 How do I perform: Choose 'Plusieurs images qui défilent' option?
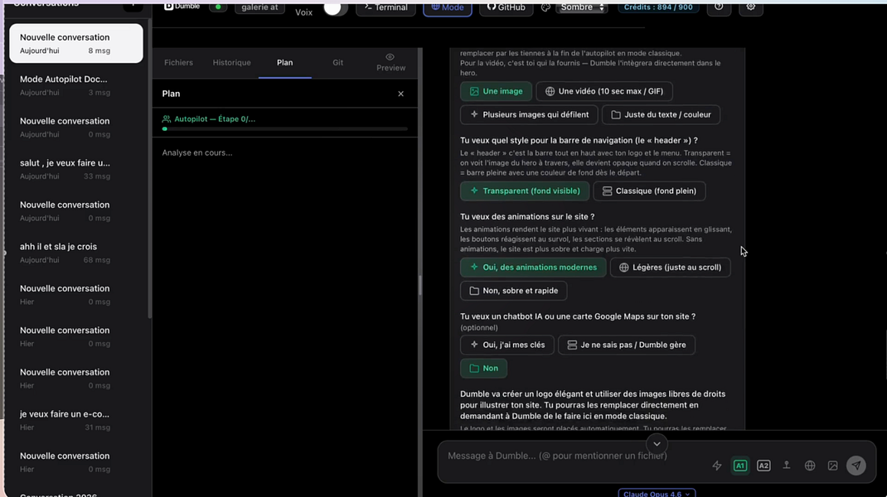(529, 114)
